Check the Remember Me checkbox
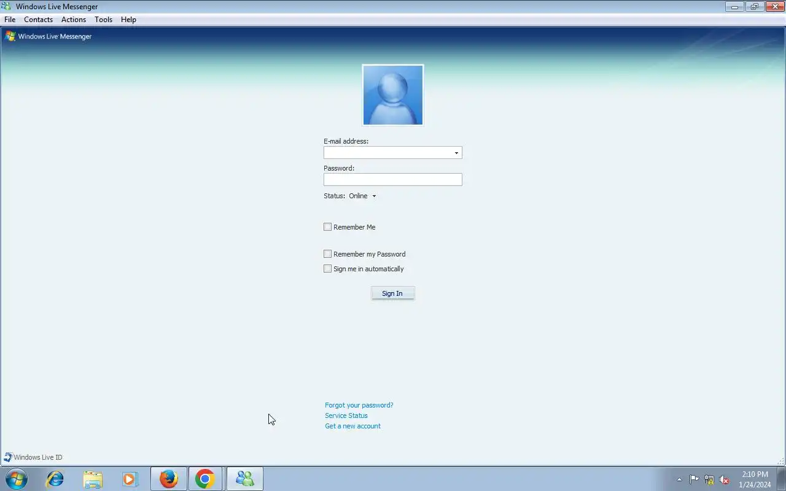786x491 pixels. (327, 227)
